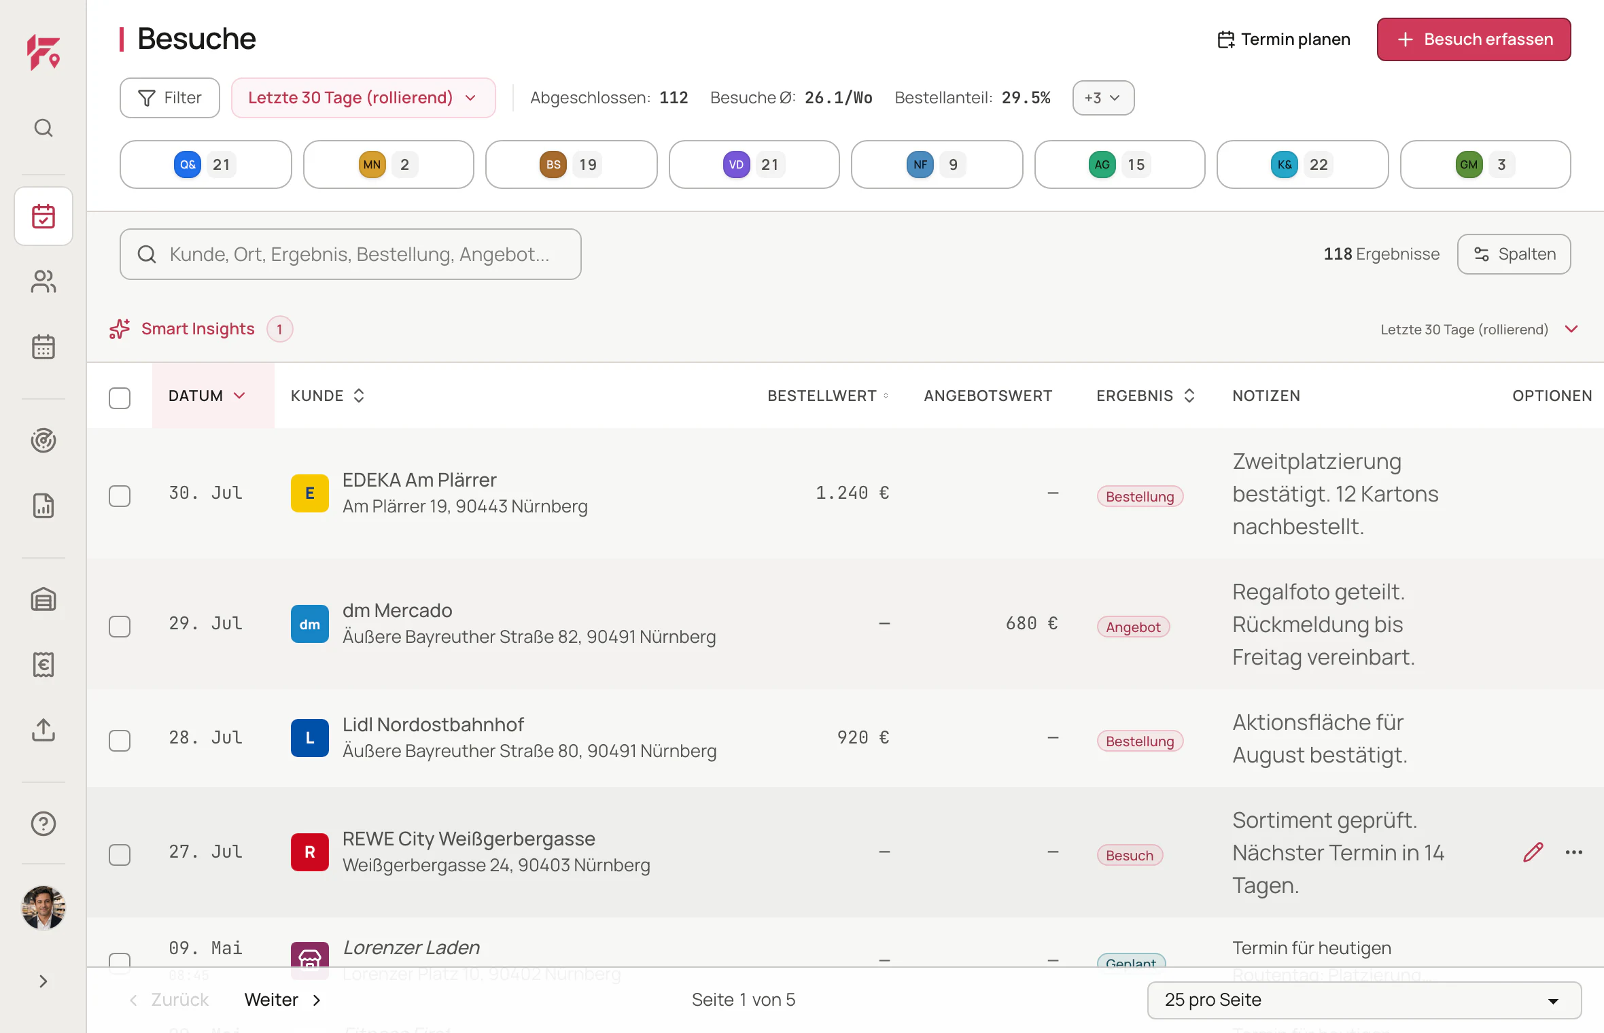Expand the +3 additional metrics dropdown
The width and height of the screenshot is (1604, 1033).
(1103, 98)
